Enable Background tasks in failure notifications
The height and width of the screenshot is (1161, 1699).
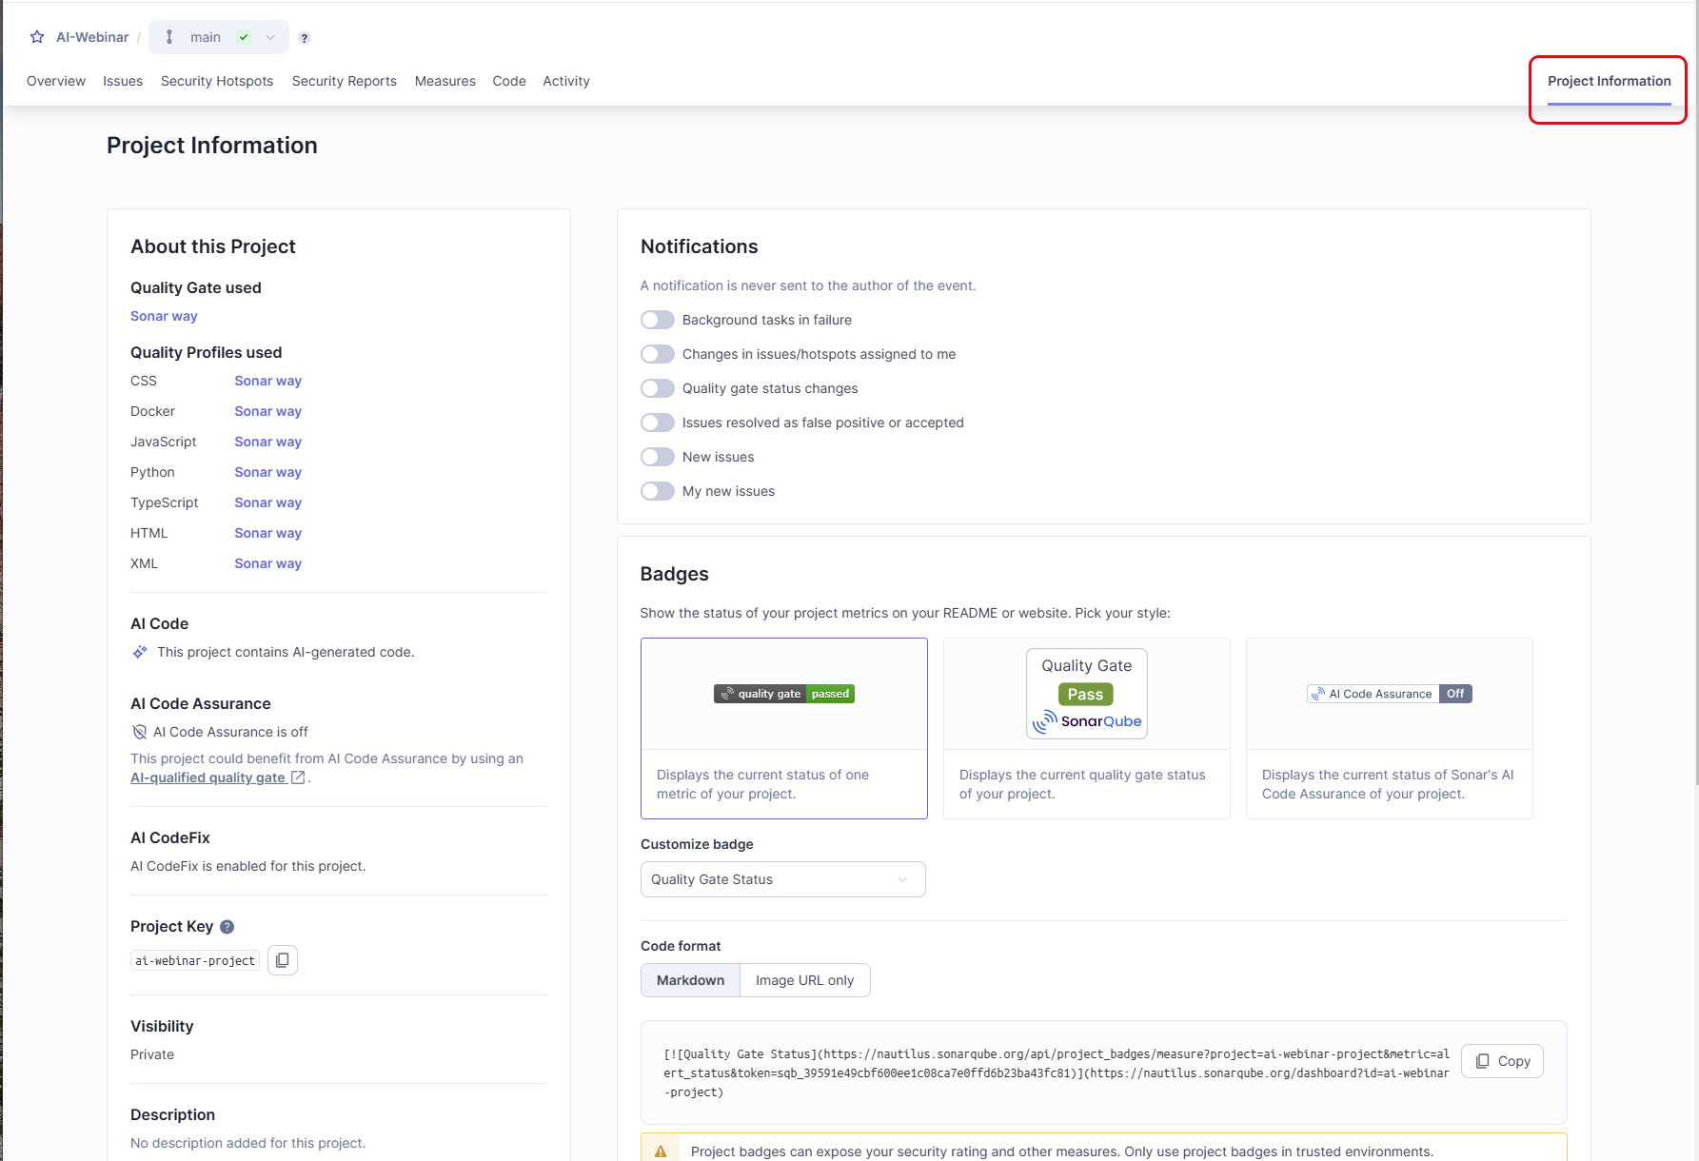click(x=657, y=320)
